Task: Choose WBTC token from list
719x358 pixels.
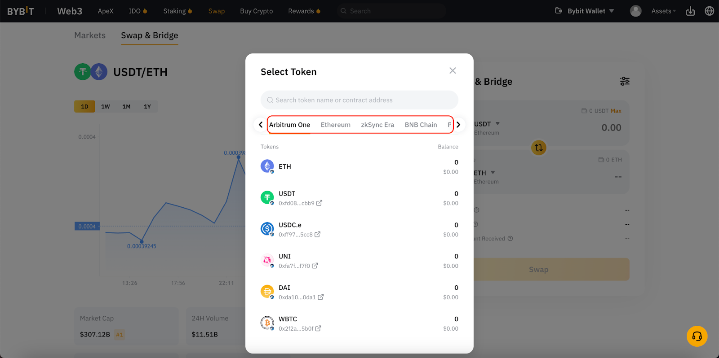Action: 359,324
